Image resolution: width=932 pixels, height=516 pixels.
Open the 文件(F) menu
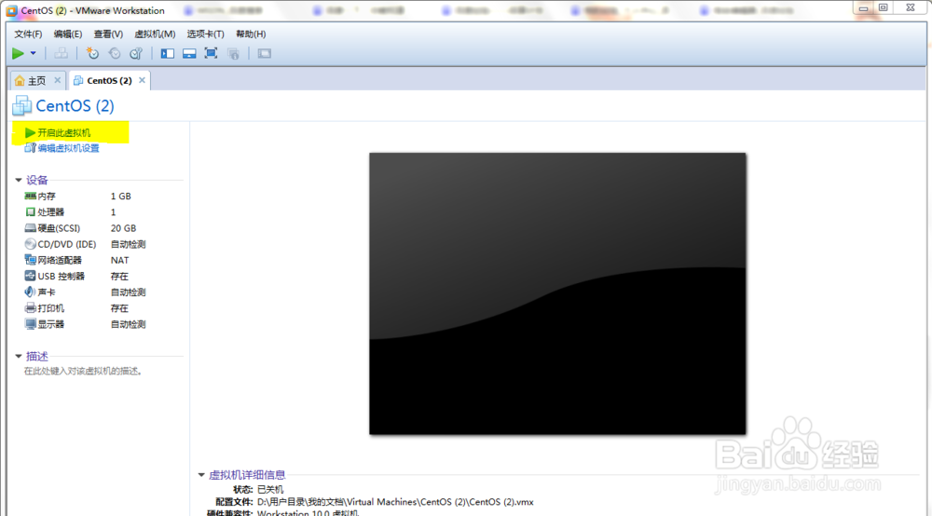click(28, 34)
